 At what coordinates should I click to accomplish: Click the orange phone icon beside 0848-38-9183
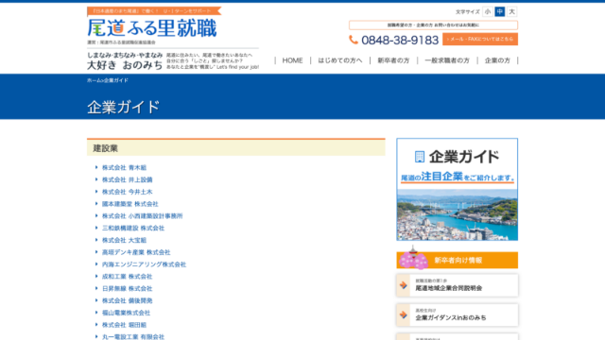point(354,40)
